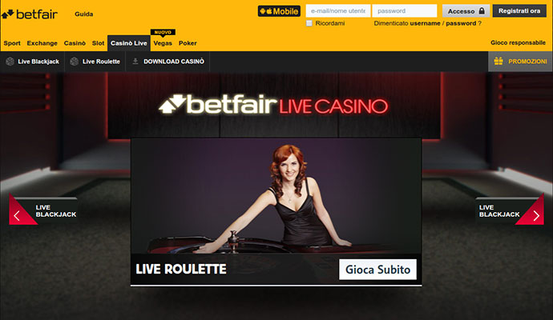The height and width of the screenshot is (320, 553).
Task: Click the Live Roulette dealer image
Action: click(276, 196)
